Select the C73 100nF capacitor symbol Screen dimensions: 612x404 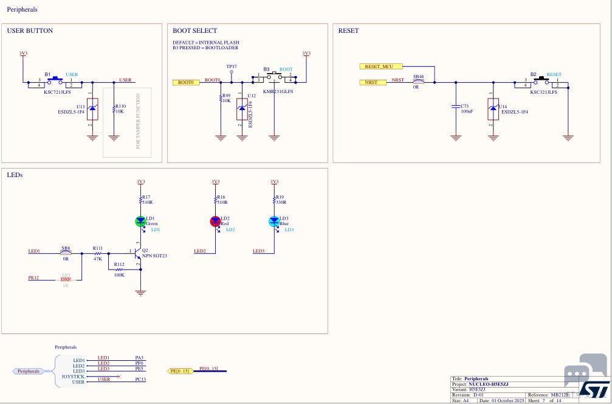(x=455, y=106)
